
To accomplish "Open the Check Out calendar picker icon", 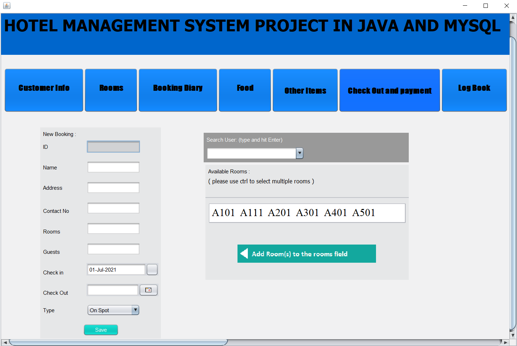I will (x=148, y=290).
